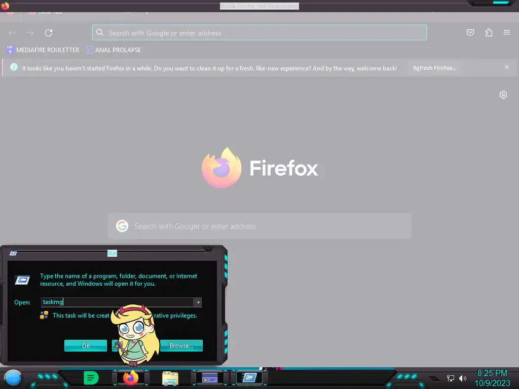Click the Firefox back arrow

tap(12, 33)
